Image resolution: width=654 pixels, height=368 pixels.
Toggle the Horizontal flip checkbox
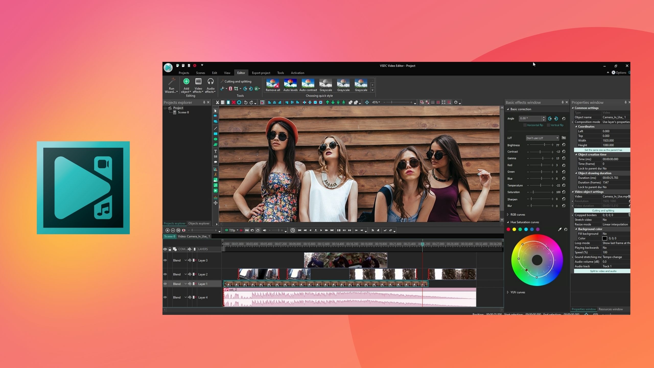tap(525, 125)
